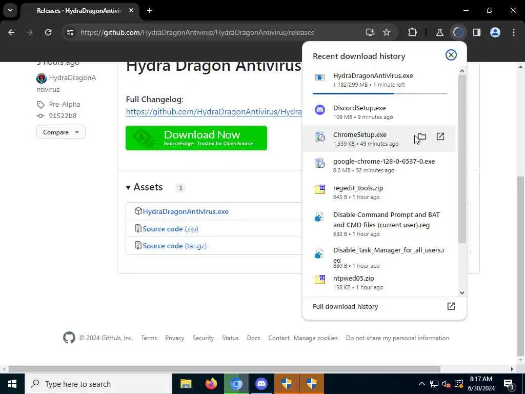Select Disable Command Prompt and BAT .reg entry
525x394 pixels.
coord(380,224)
